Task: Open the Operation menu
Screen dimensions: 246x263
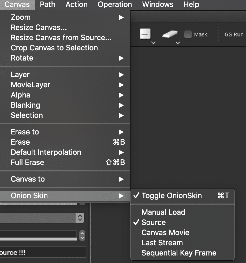Action: 115,5
